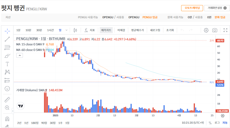
Task: Select the 일 daily interval
Action: pos(60,30)
